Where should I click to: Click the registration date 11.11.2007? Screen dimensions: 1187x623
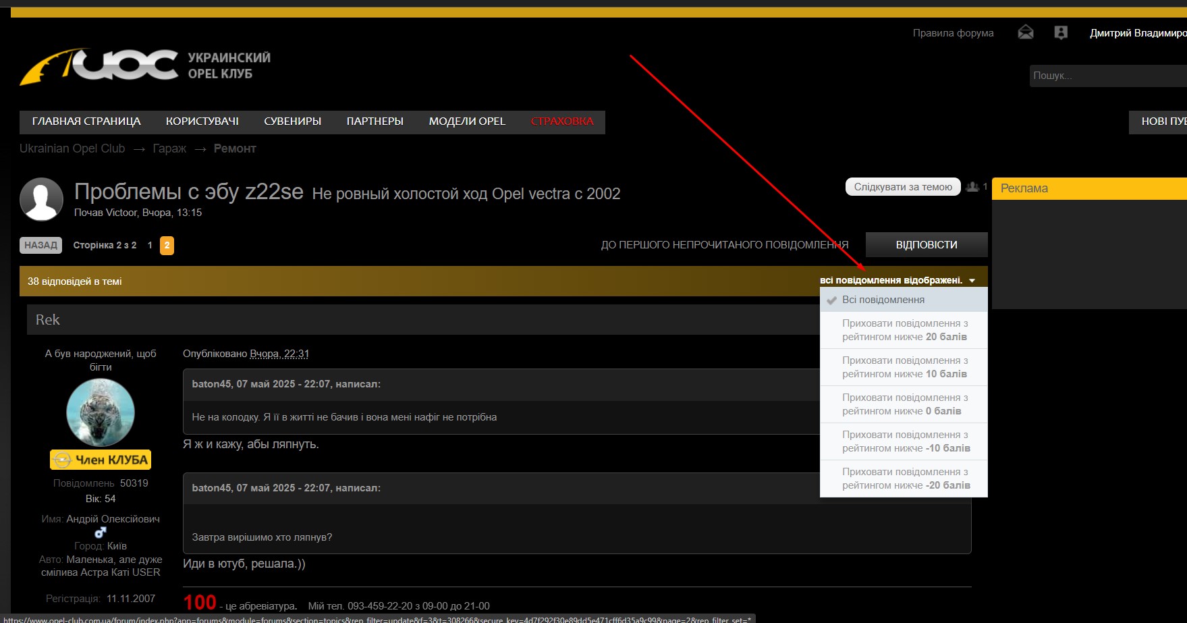pos(131,599)
